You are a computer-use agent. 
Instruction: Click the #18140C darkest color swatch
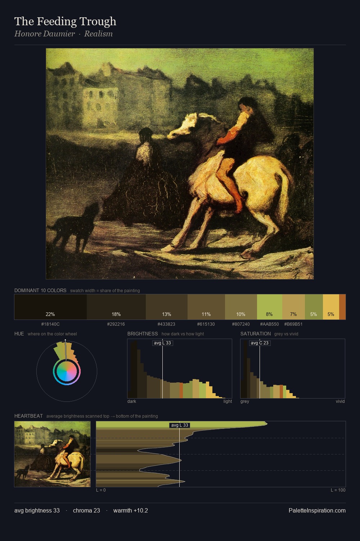50,307
